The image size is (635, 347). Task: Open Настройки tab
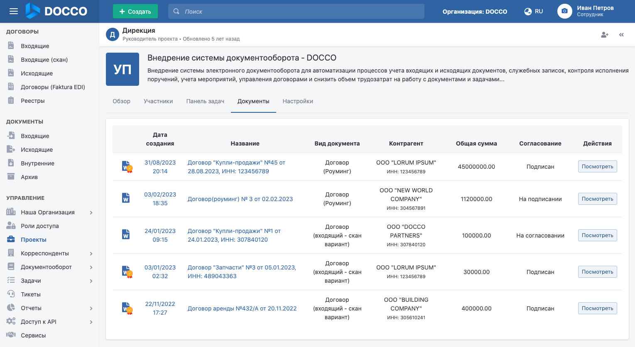pyautogui.click(x=298, y=101)
